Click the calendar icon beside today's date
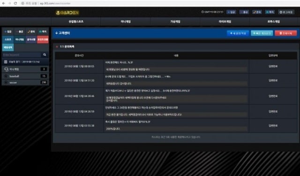Image resolution: width=300 pixels, height=176 pixels. point(6,61)
